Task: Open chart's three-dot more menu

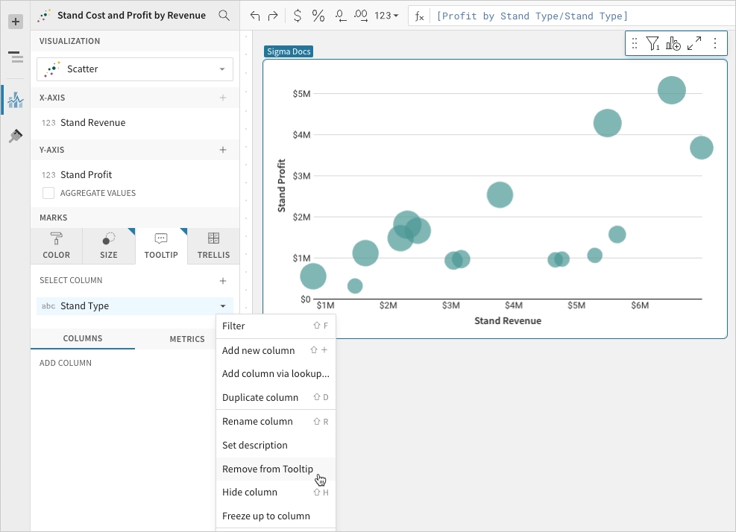Action: pos(715,44)
